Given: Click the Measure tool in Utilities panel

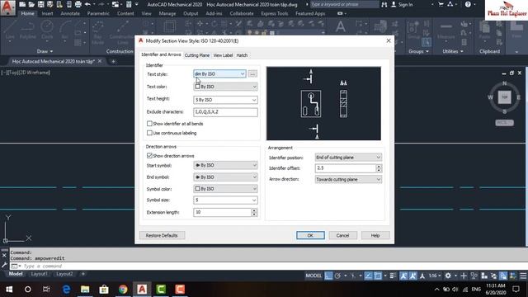Looking at the screenshot, I should [445, 31].
